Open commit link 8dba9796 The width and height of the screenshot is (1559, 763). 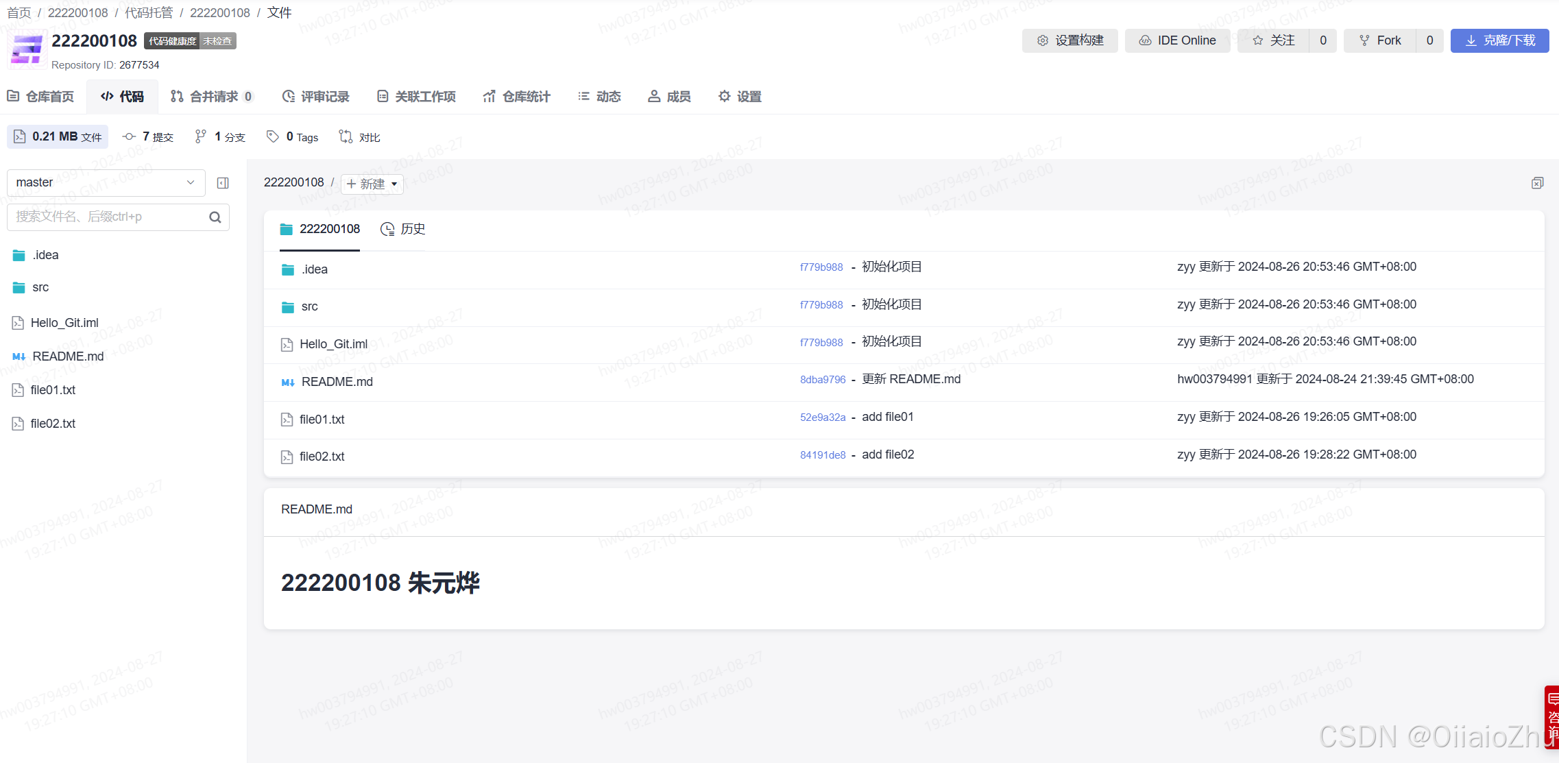[x=822, y=380]
